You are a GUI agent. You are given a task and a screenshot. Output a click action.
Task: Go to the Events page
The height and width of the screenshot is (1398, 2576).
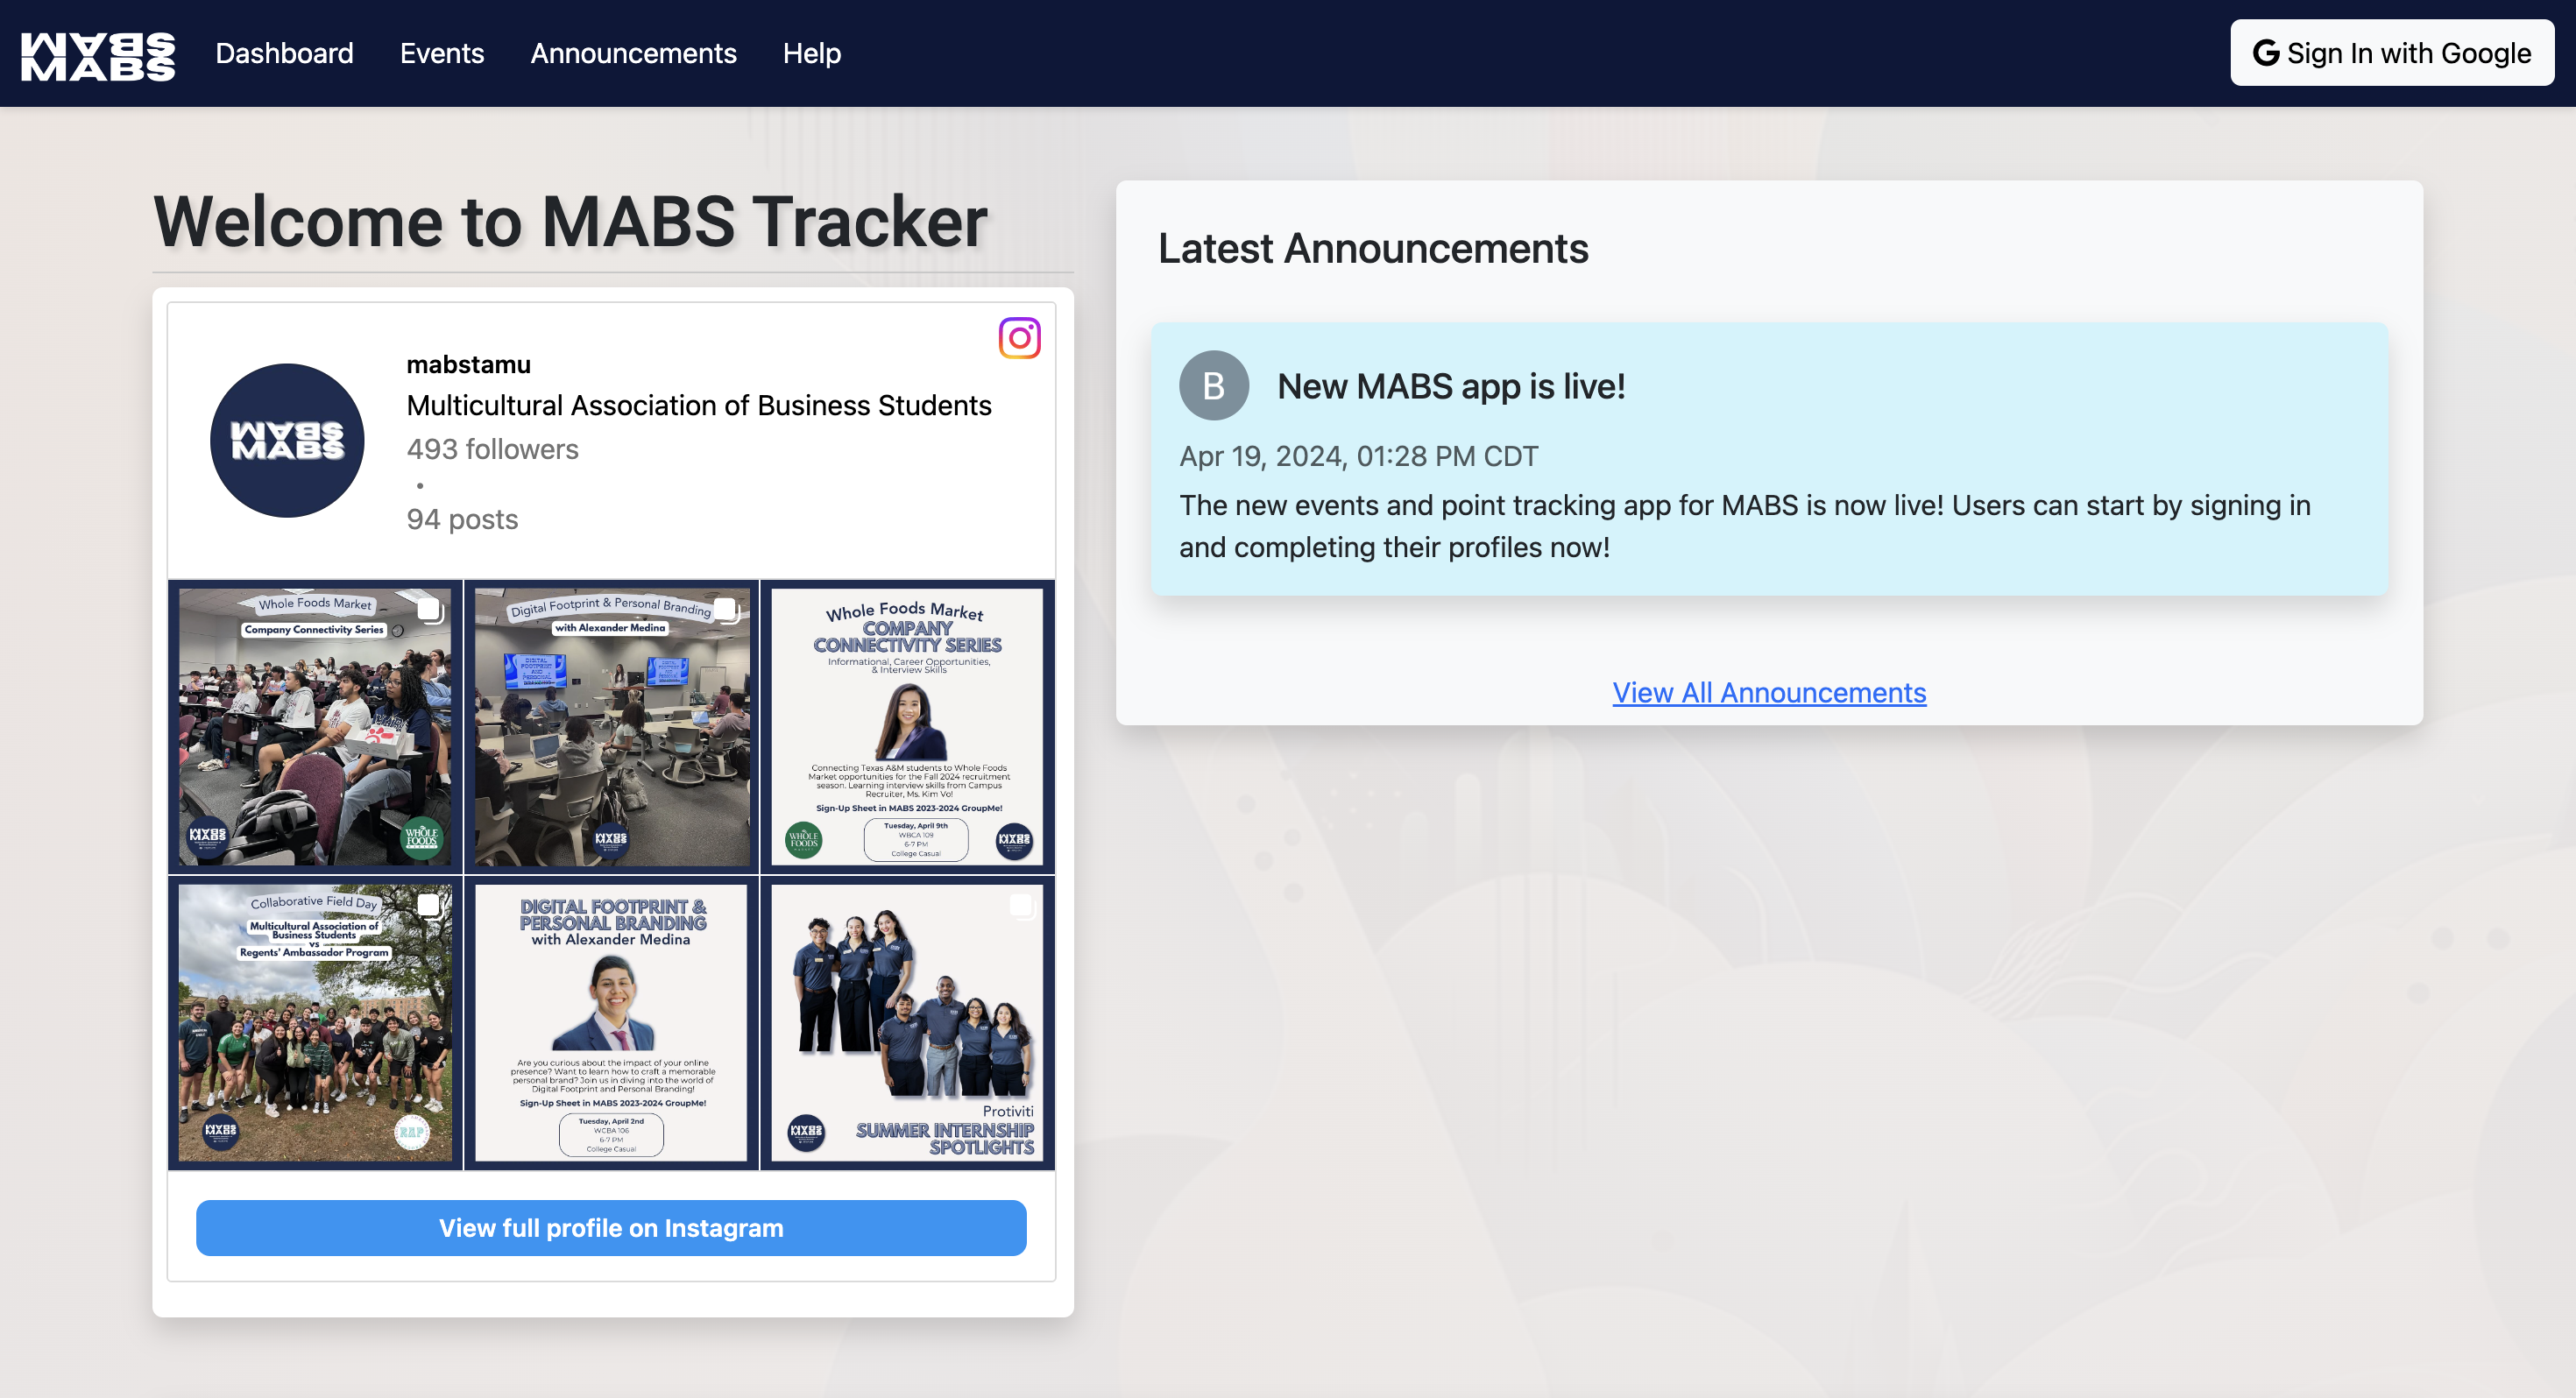click(x=442, y=53)
